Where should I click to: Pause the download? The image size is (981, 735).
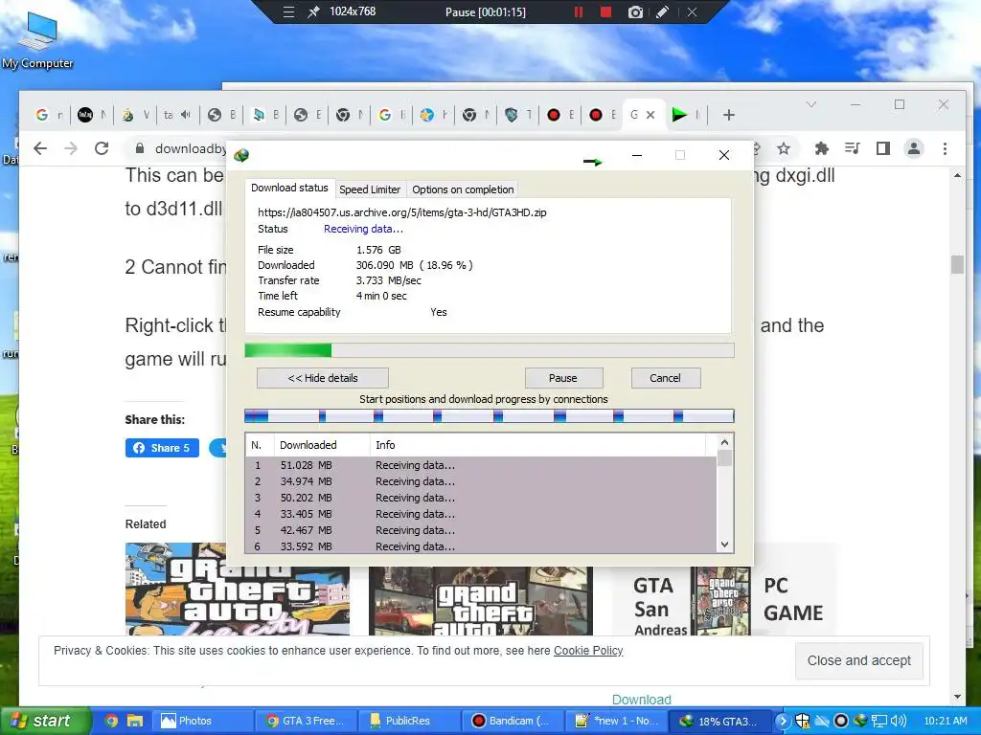563,378
